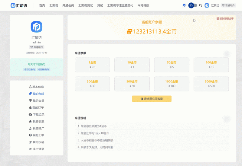Select the 10金币 ¥1 recharge option
The height and width of the screenshot is (166, 242).
[x=132, y=65]
